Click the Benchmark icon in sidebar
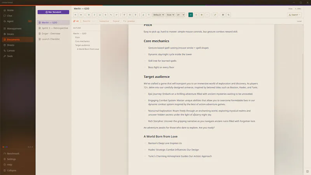This screenshot has width=311, height=175. 5,154
